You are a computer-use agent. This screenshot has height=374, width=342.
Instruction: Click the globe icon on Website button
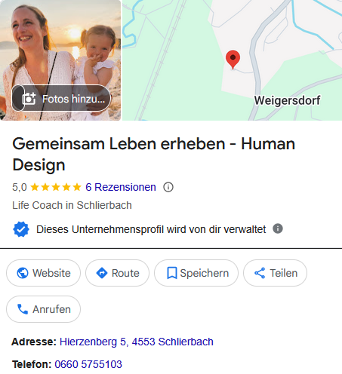click(x=23, y=273)
